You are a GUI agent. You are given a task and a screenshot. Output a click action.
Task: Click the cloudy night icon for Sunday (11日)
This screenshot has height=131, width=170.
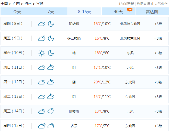coord(51,68)
